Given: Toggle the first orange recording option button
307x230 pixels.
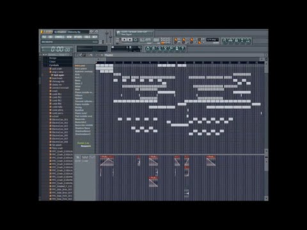Looking at the screenshot, I should (x=176, y=40).
